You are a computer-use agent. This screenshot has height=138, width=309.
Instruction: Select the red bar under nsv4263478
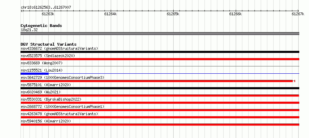click(x=160, y=117)
